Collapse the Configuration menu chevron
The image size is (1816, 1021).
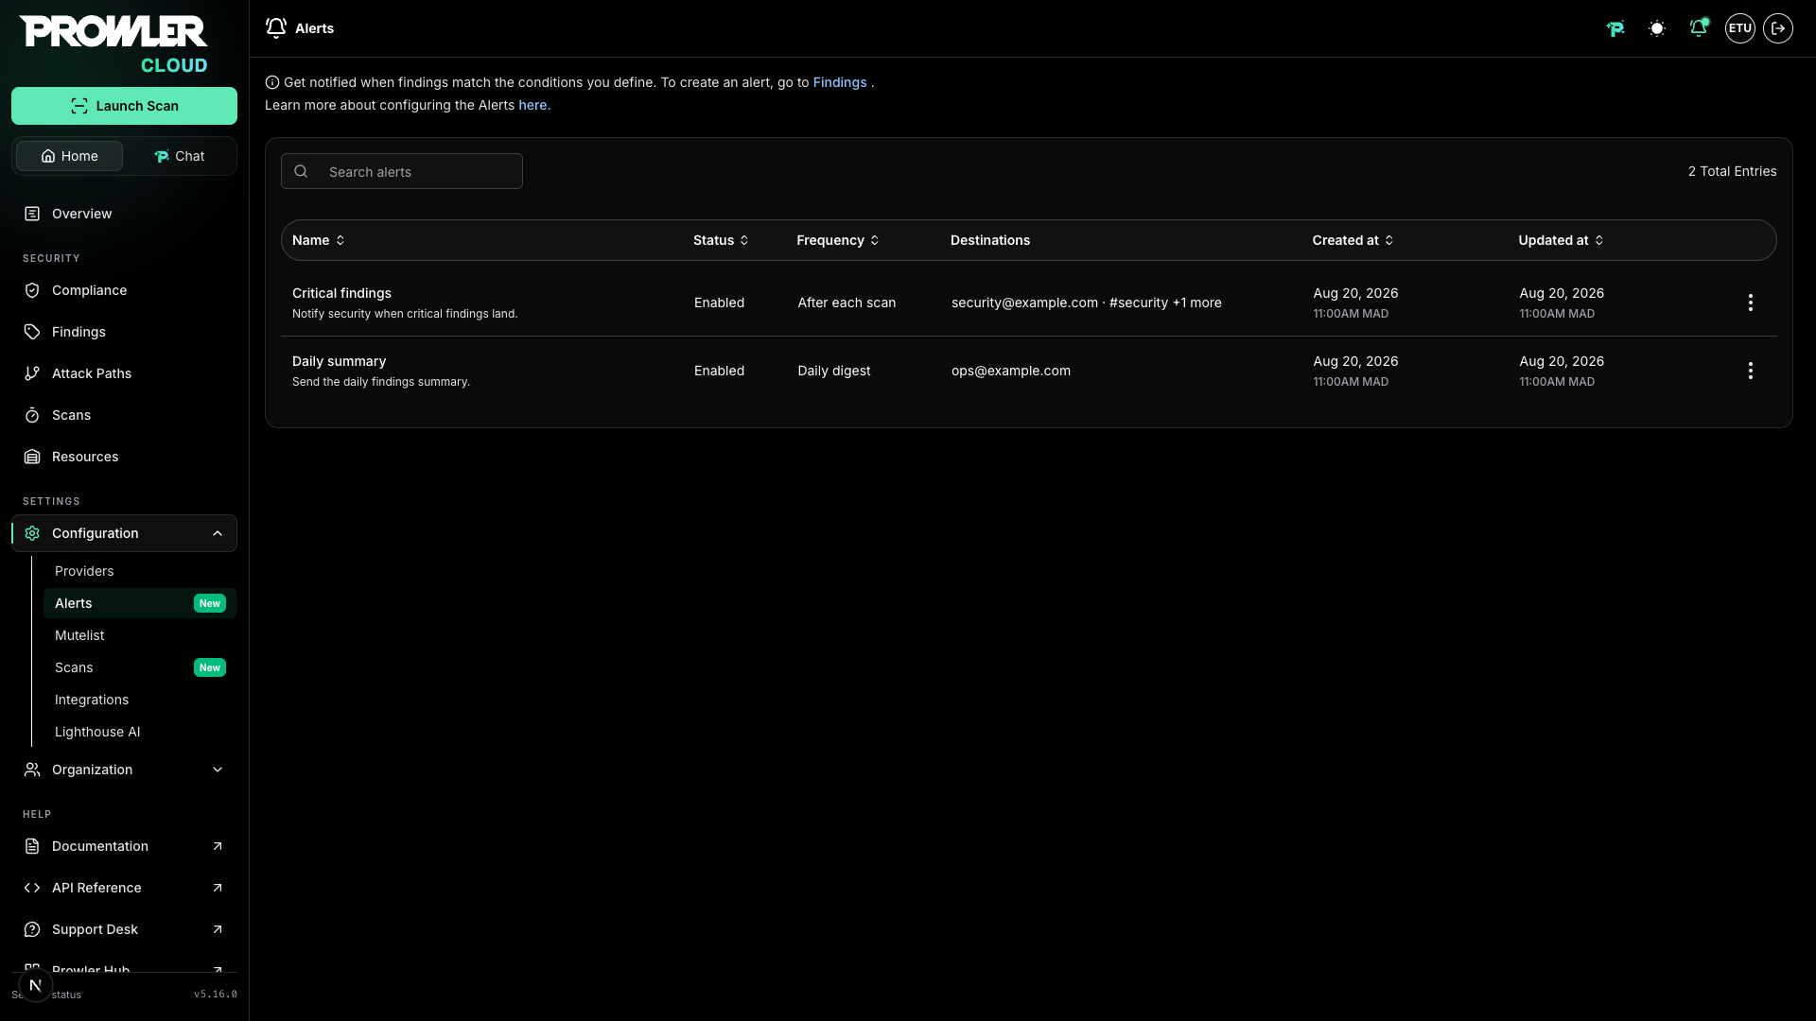click(218, 533)
